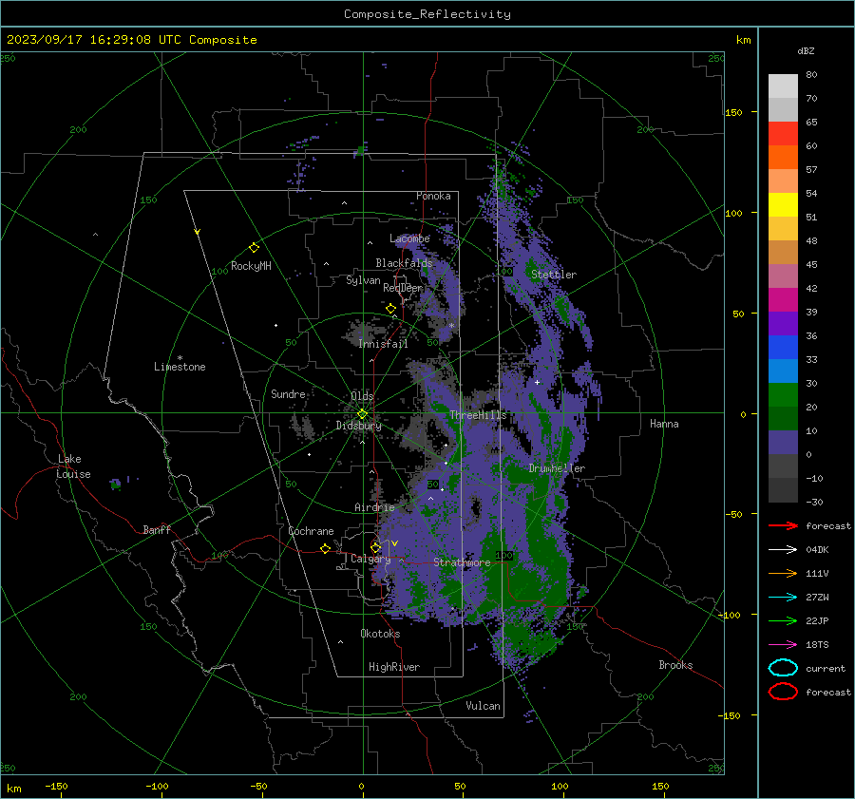Click the yellow diamond marker near RockyMH
This screenshot has width=855, height=799.
point(254,248)
